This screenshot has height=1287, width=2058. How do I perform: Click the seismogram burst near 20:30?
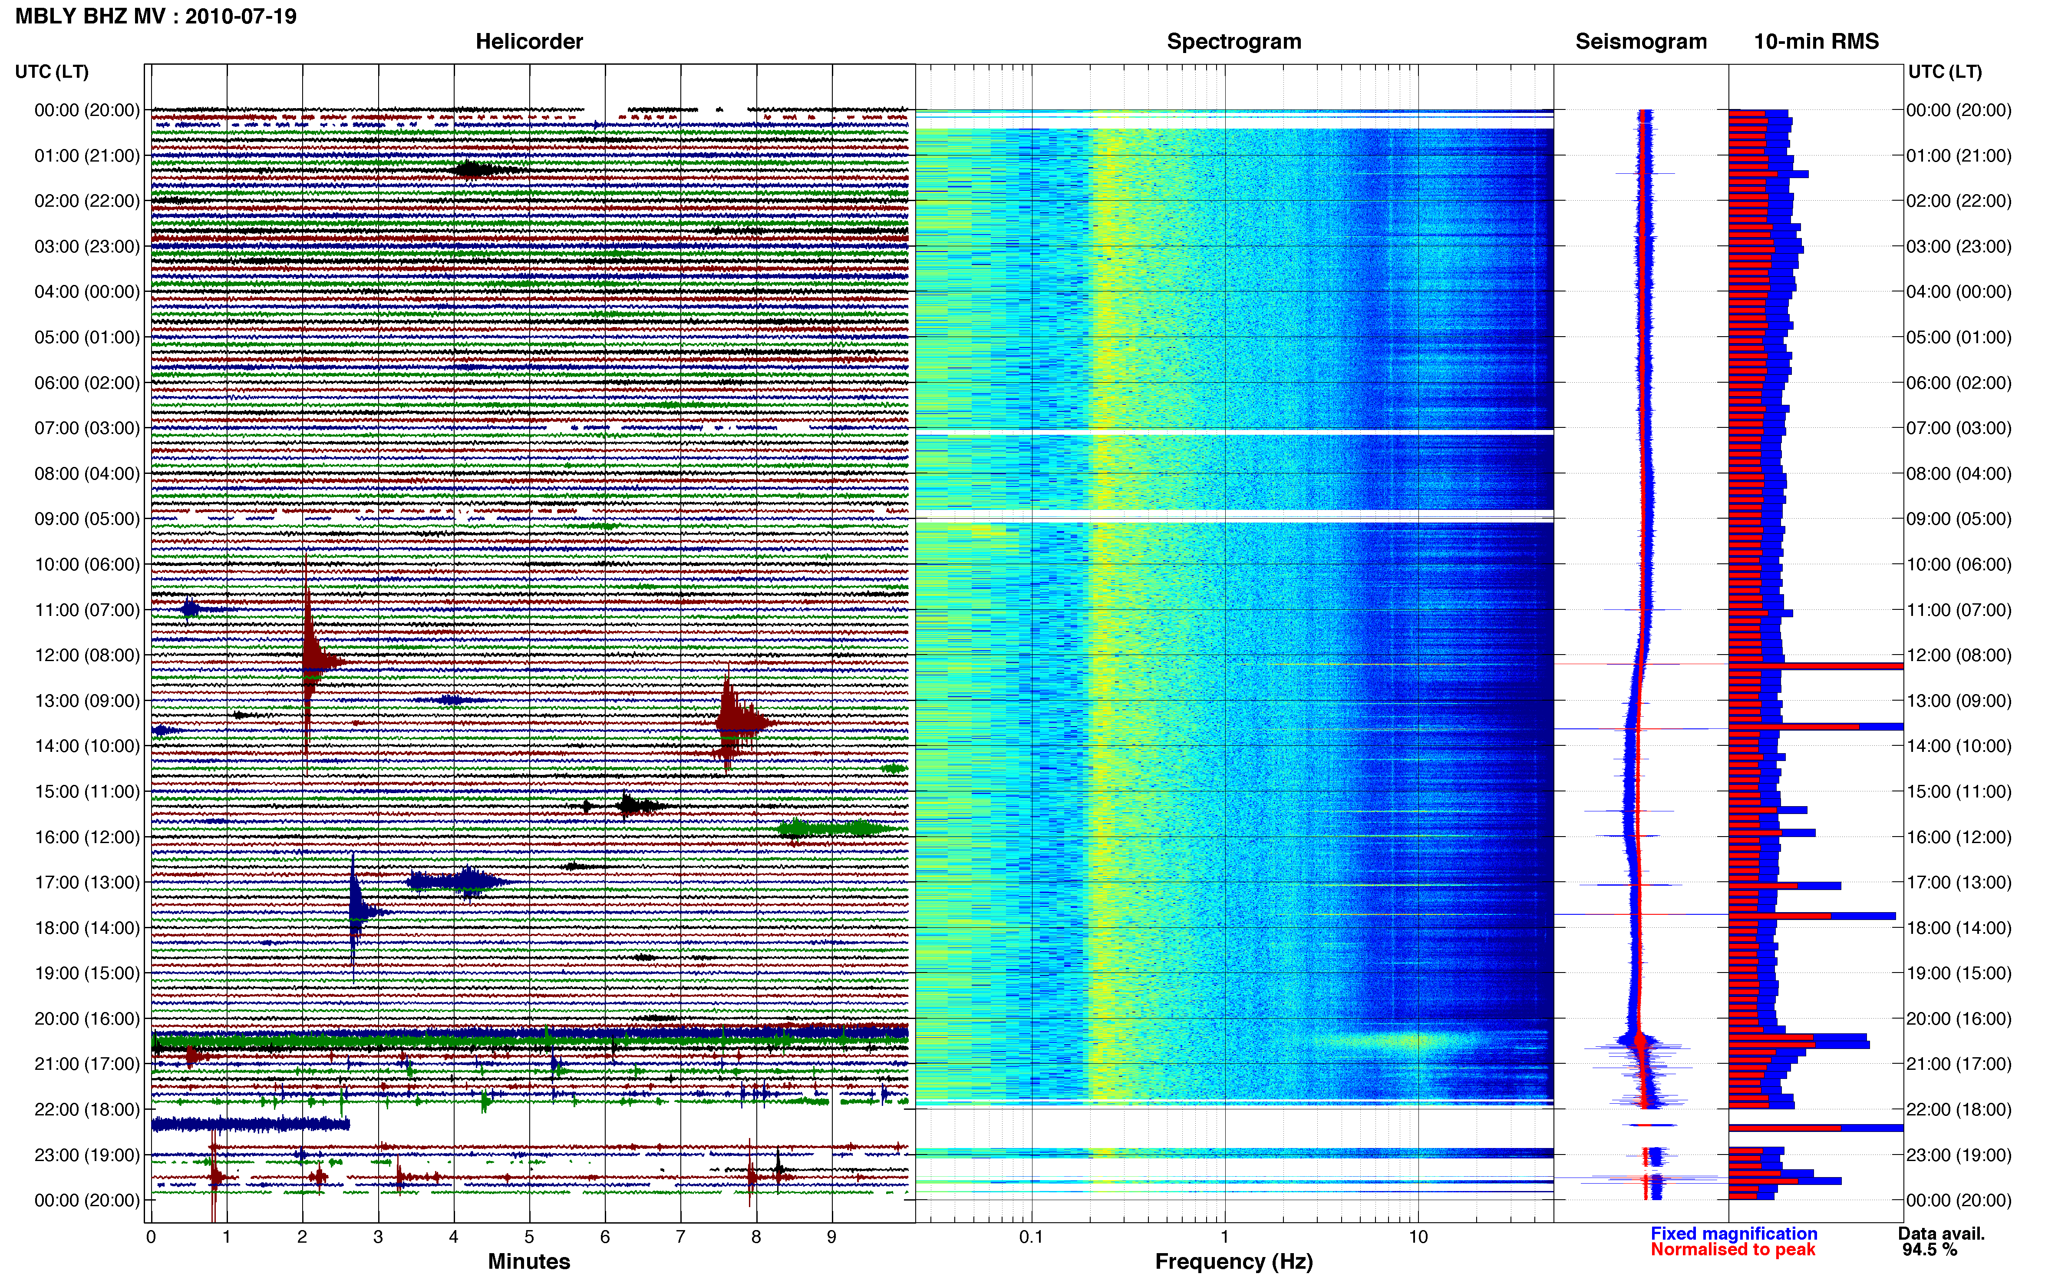[1639, 1041]
